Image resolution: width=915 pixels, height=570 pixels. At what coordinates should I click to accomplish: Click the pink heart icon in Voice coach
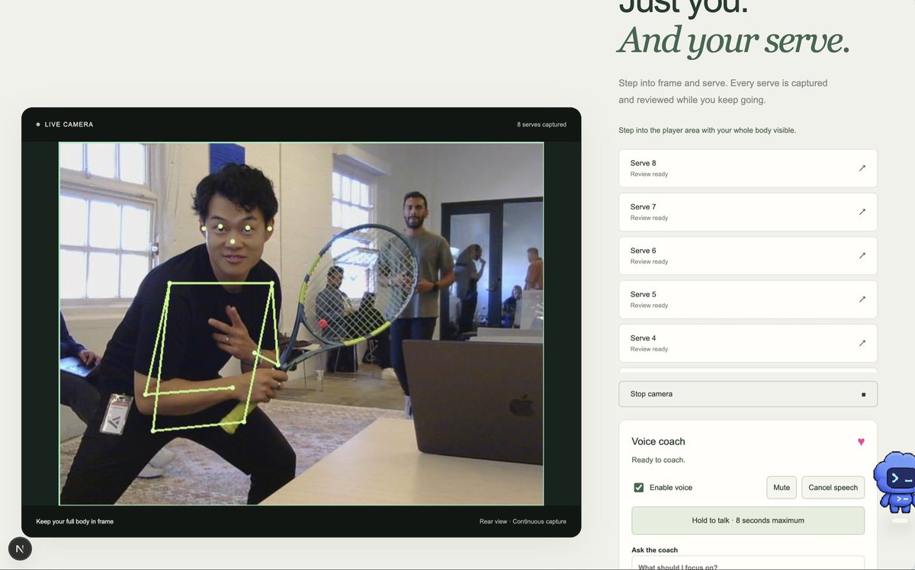[x=861, y=442]
